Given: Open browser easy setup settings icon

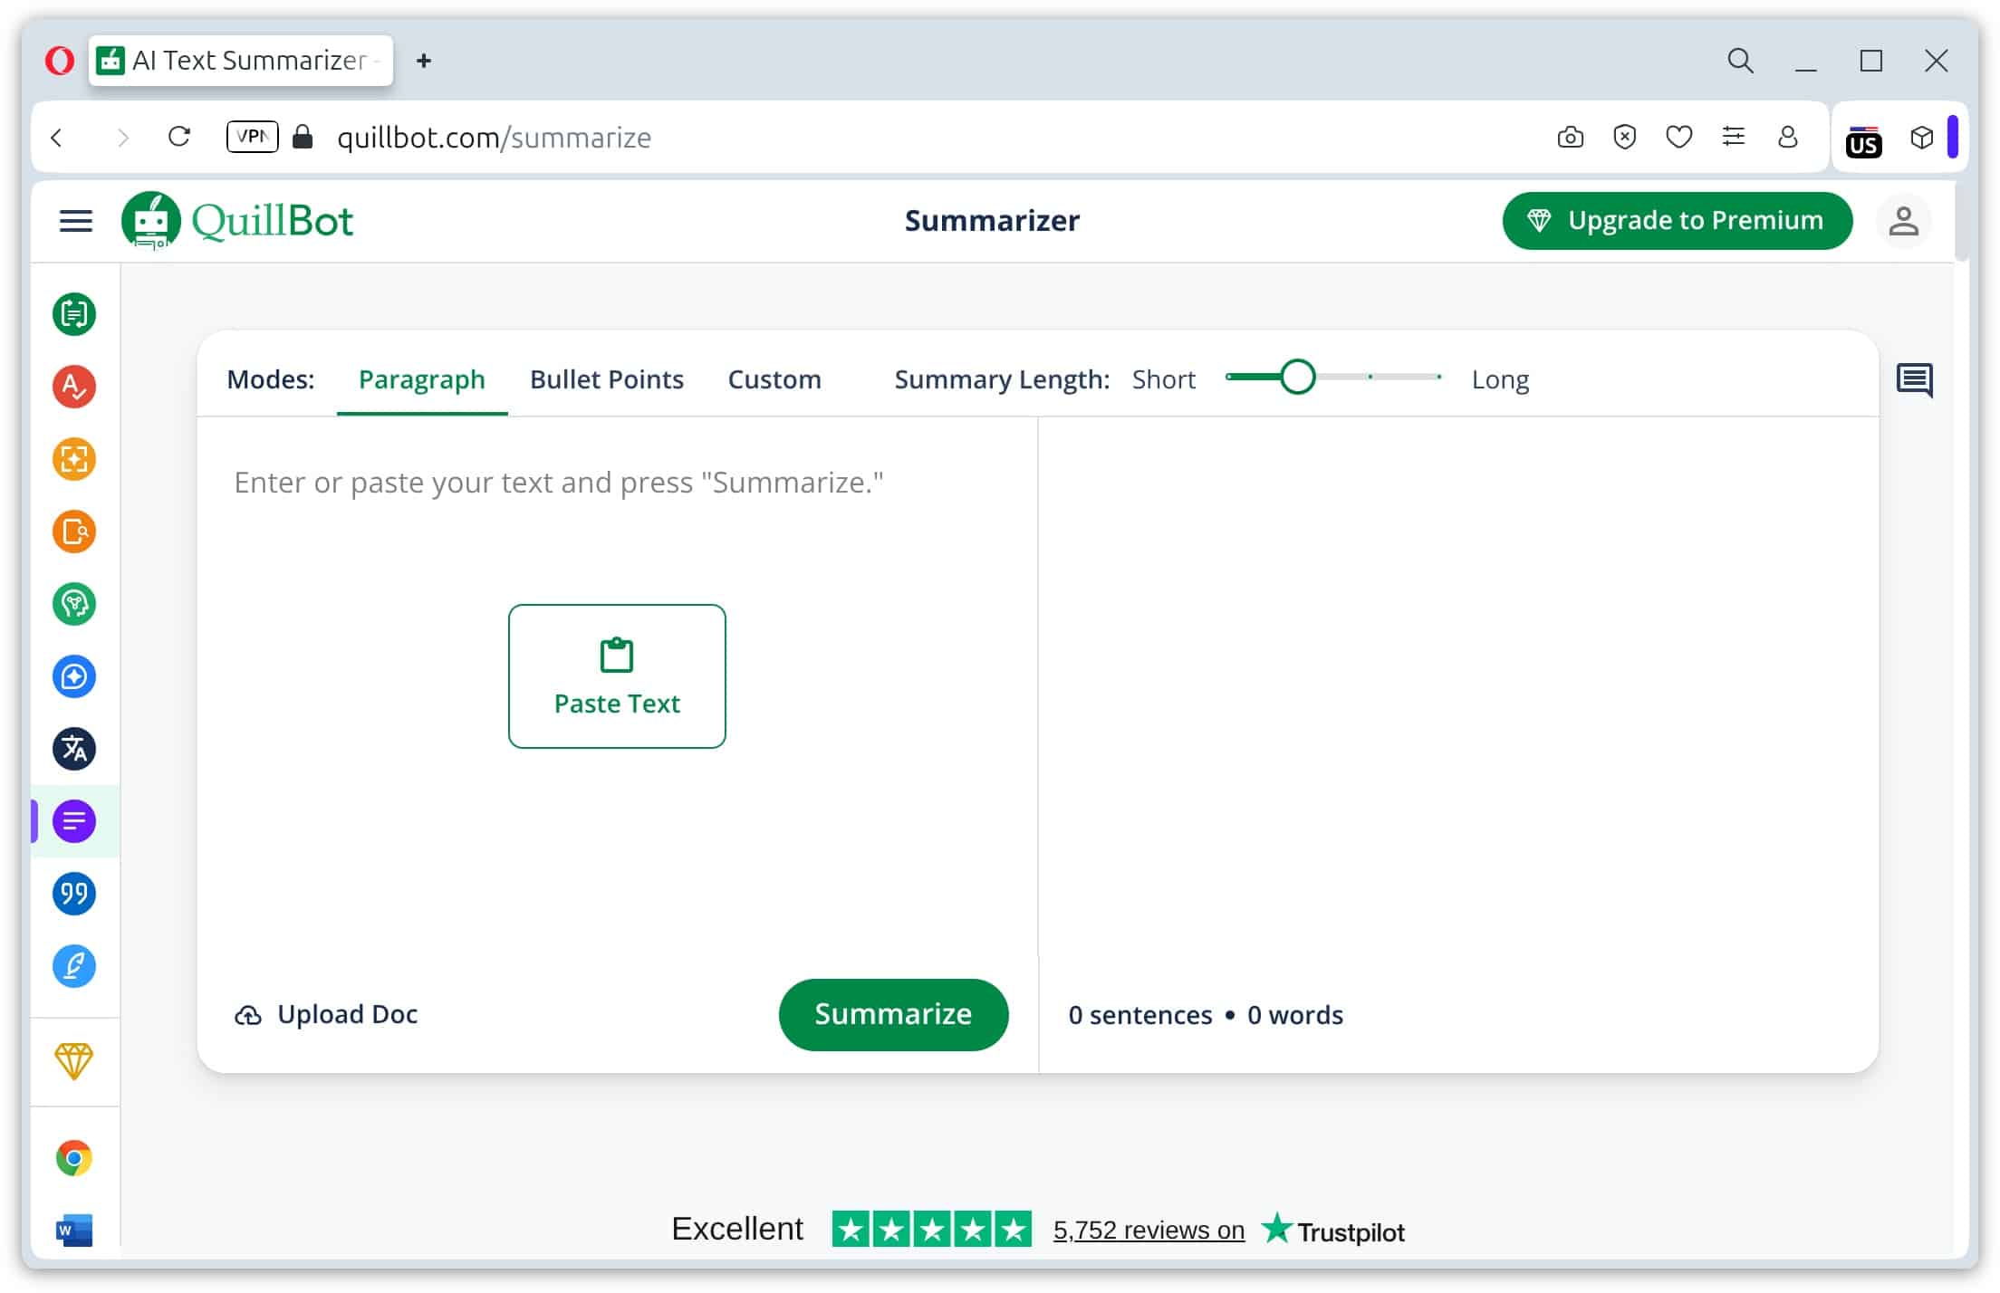Looking at the screenshot, I should (1733, 137).
